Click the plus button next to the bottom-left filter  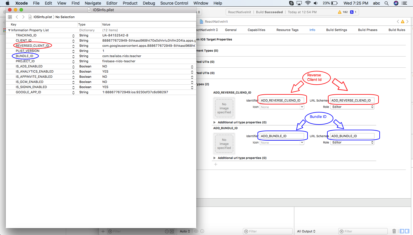tap(103, 231)
